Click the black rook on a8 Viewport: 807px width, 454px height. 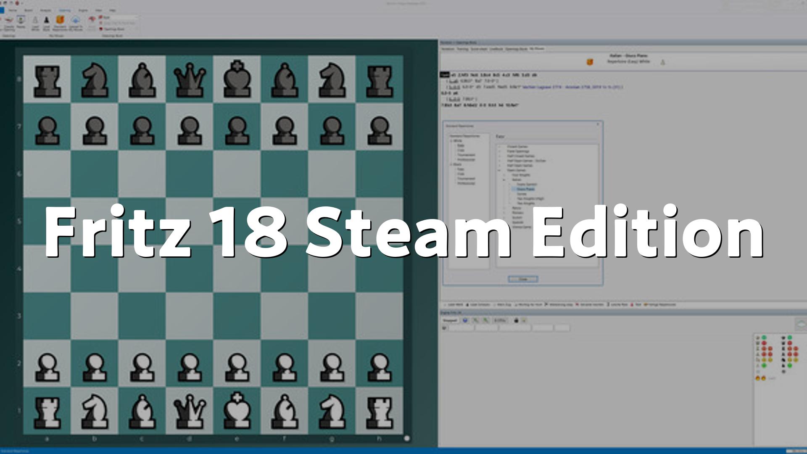47,81
